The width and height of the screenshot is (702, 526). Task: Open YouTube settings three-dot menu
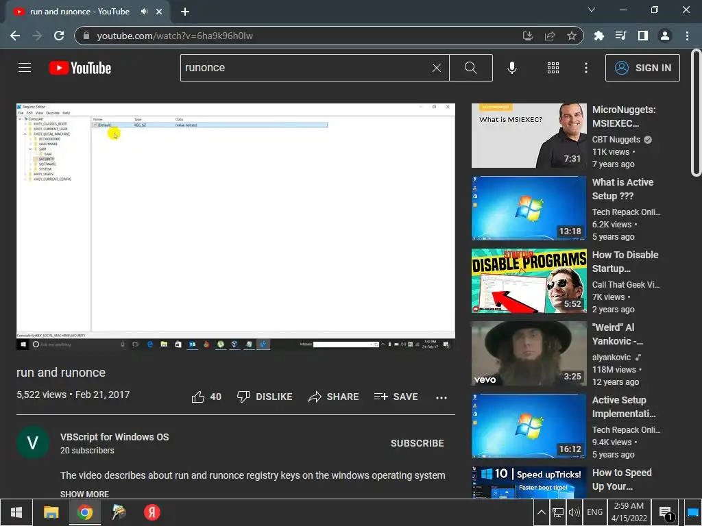coord(585,68)
